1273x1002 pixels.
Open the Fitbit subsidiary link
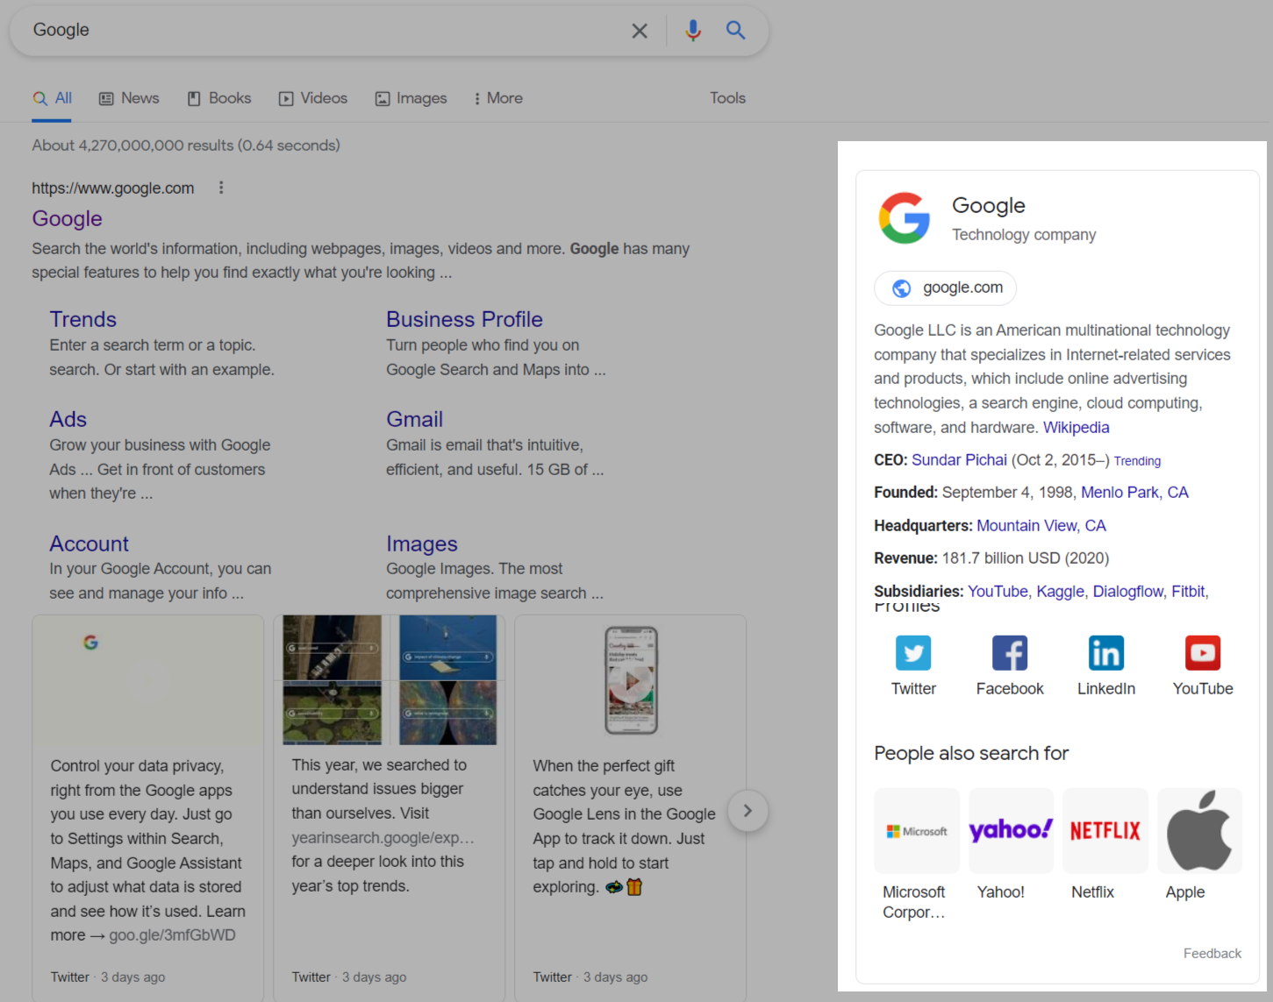tap(1189, 592)
